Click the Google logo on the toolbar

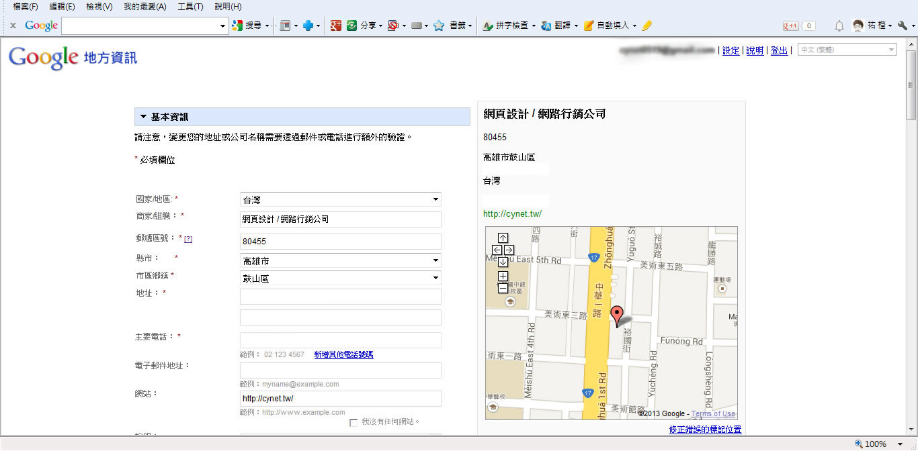tap(42, 26)
